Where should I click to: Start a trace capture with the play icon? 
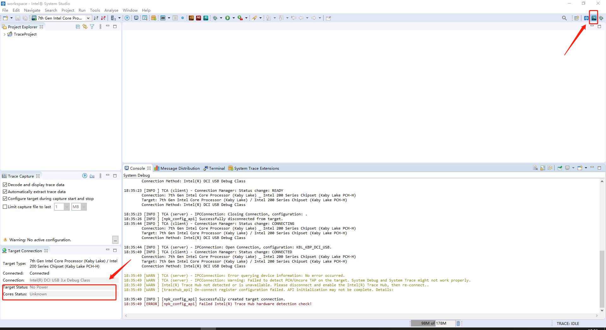point(85,176)
